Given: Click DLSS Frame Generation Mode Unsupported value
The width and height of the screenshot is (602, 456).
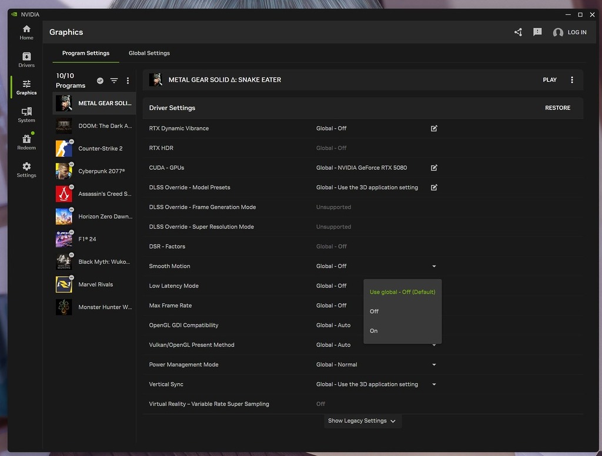Looking at the screenshot, I should click(334, 207).
